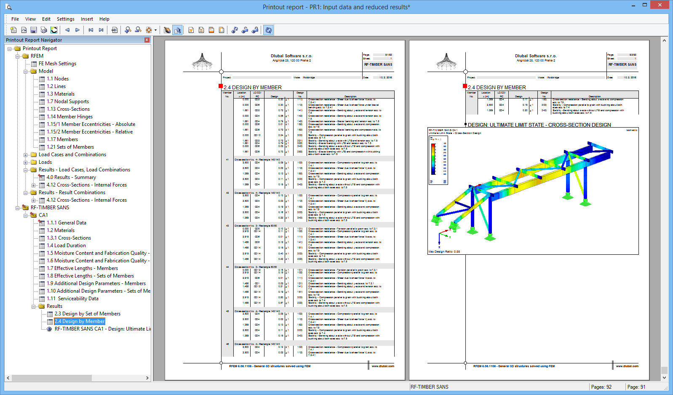Select 2.4 Design by Member item
This screenshot has height=395, width=673.
[80, 321]
